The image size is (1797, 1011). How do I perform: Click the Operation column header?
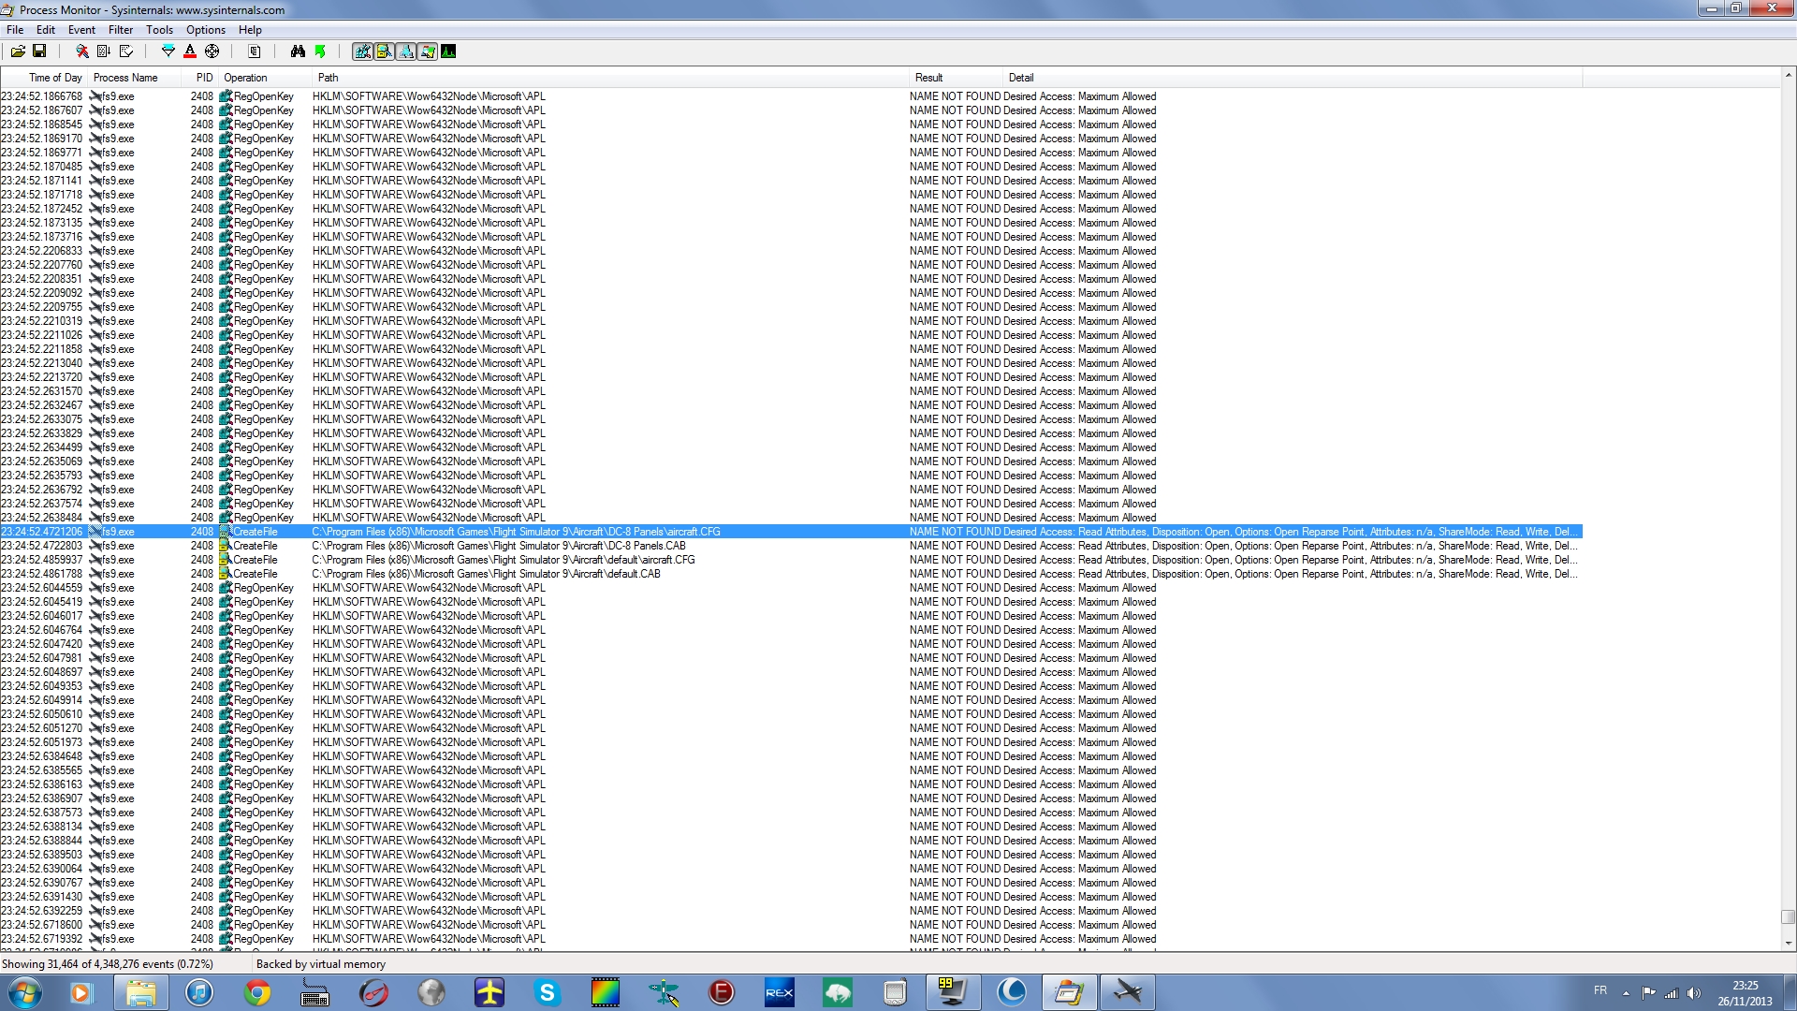(x=265, y=78)
